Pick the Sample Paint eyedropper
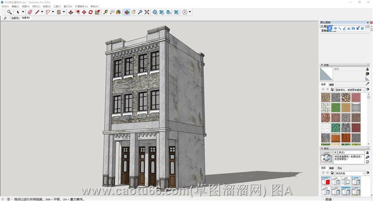 (x=367, y=84)
